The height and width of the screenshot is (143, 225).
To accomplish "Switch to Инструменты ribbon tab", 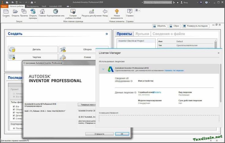I will 33,6.
